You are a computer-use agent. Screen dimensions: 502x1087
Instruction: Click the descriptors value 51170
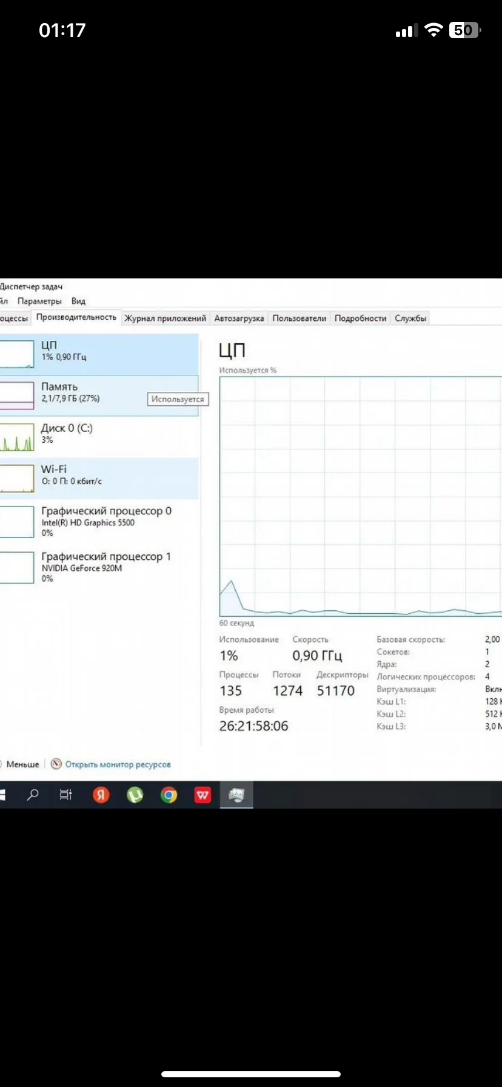tap(336, 691)
